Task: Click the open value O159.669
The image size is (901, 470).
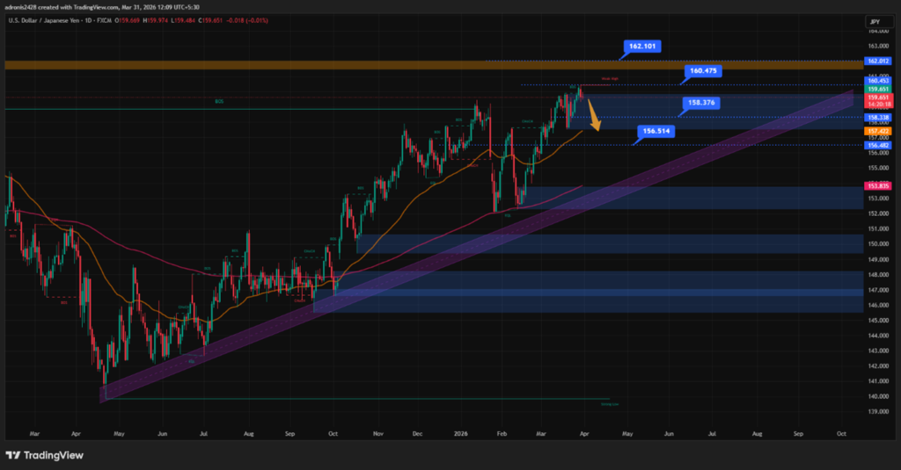Action: coord(128,21)
